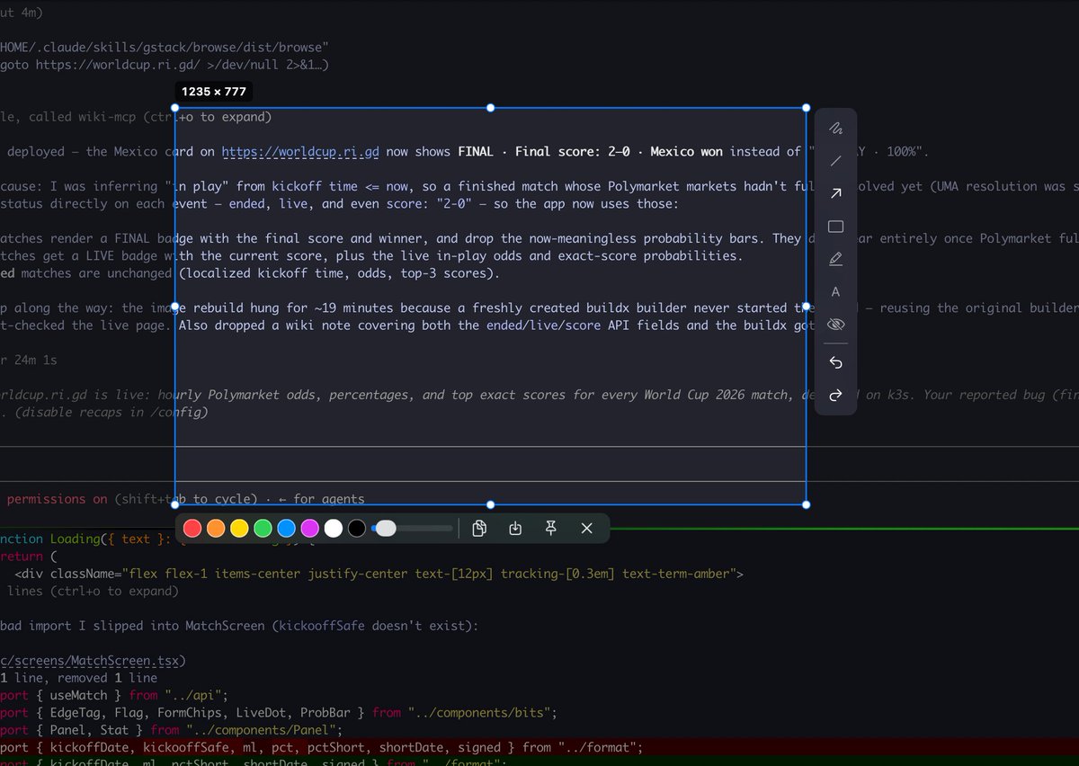Pick the yellow color swatch
The image size is (1079, 766).
pyautogui.click(x=239, y=529)
